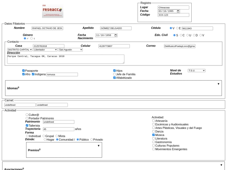This screenshot has width=227, height=170.
Task: Click the Registro Fecha date field
Action: point(169,11)
